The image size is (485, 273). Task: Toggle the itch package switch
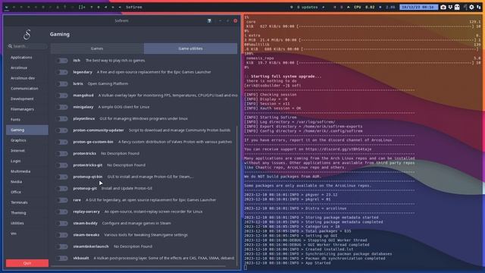pyautogui.click(x=62, y=61)
